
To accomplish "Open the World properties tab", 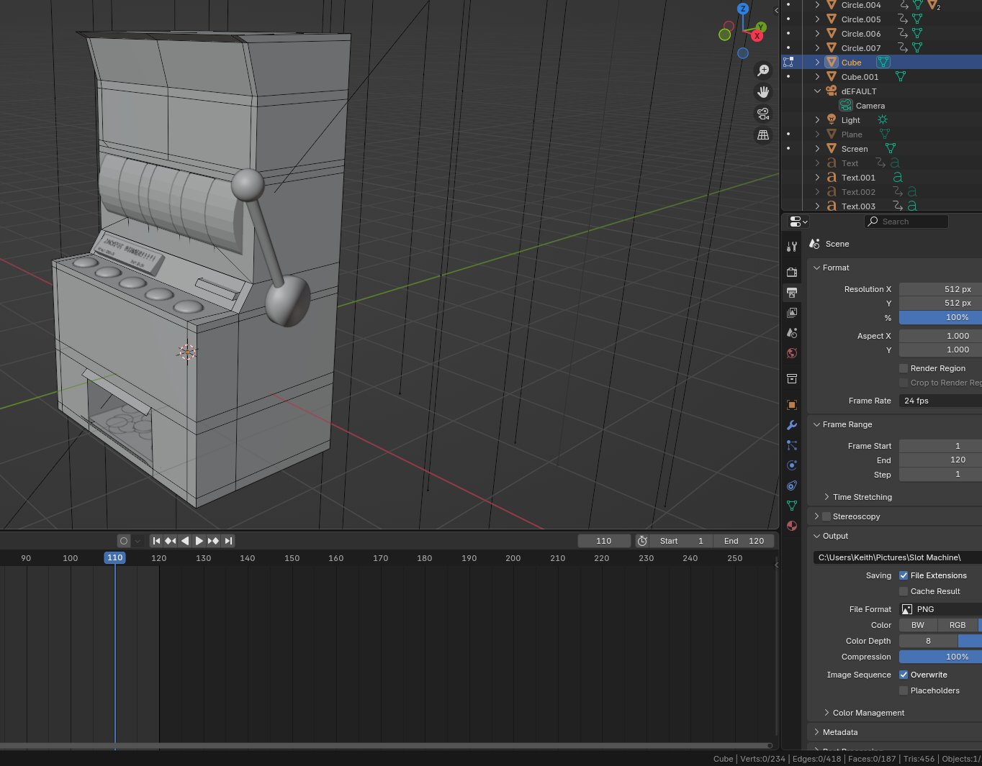I will click(792, 353).
